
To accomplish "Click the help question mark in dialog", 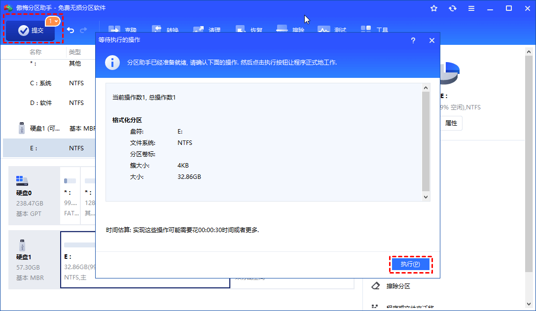I will [413, 40].
